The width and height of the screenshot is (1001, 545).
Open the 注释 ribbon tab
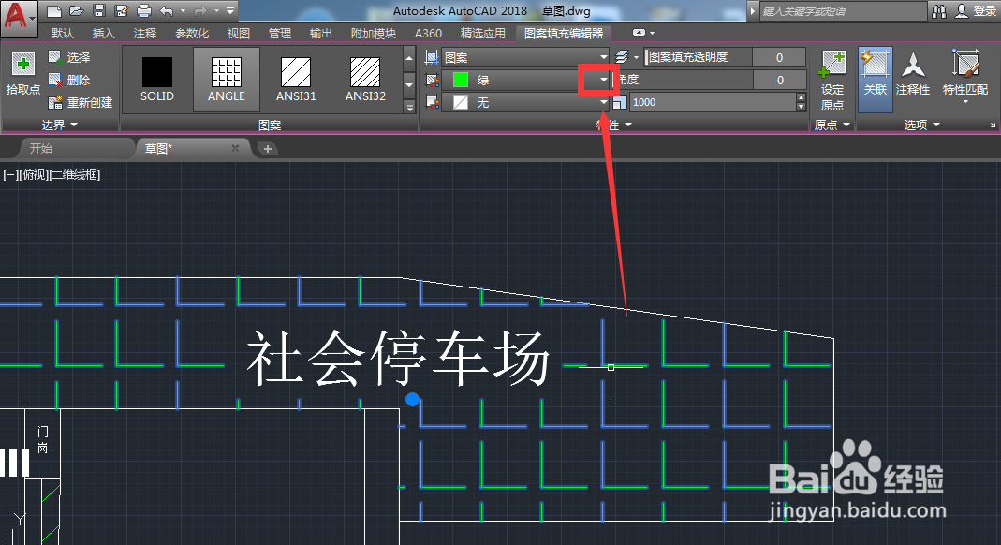[145, 33]
